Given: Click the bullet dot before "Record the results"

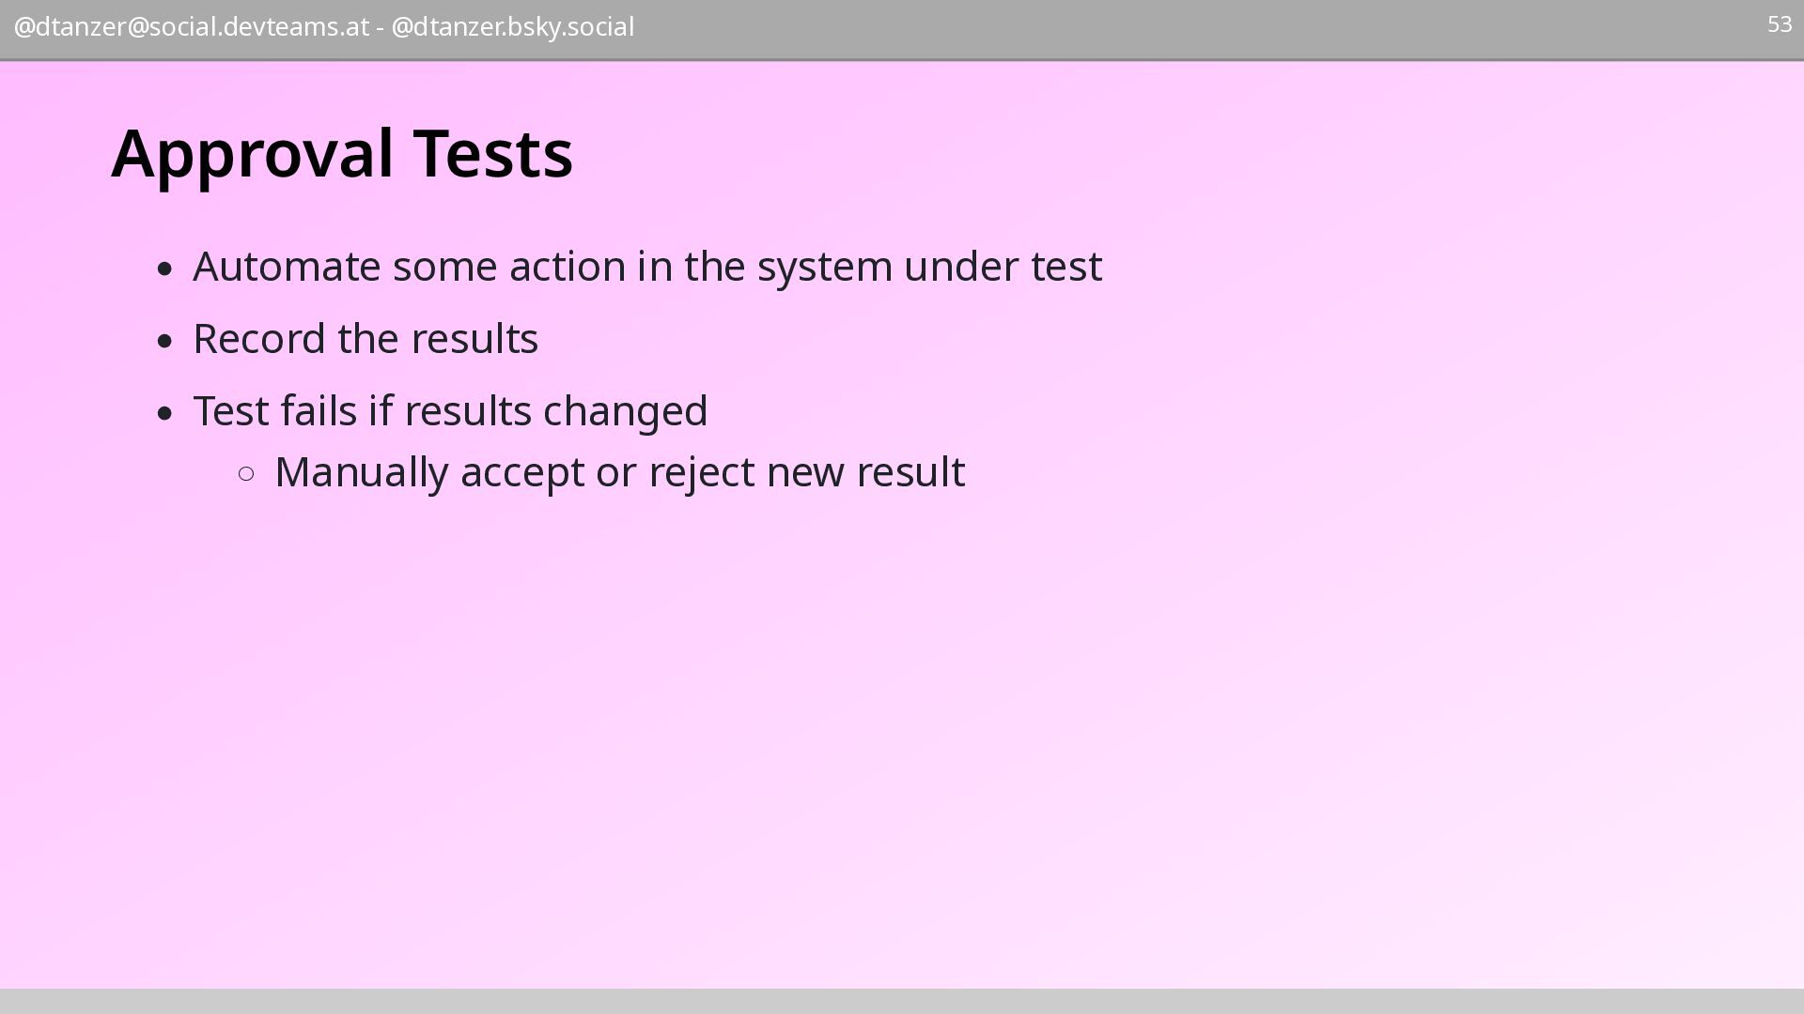Looking at the screenshot, I should pyautogui.click(x=165, y=342).
